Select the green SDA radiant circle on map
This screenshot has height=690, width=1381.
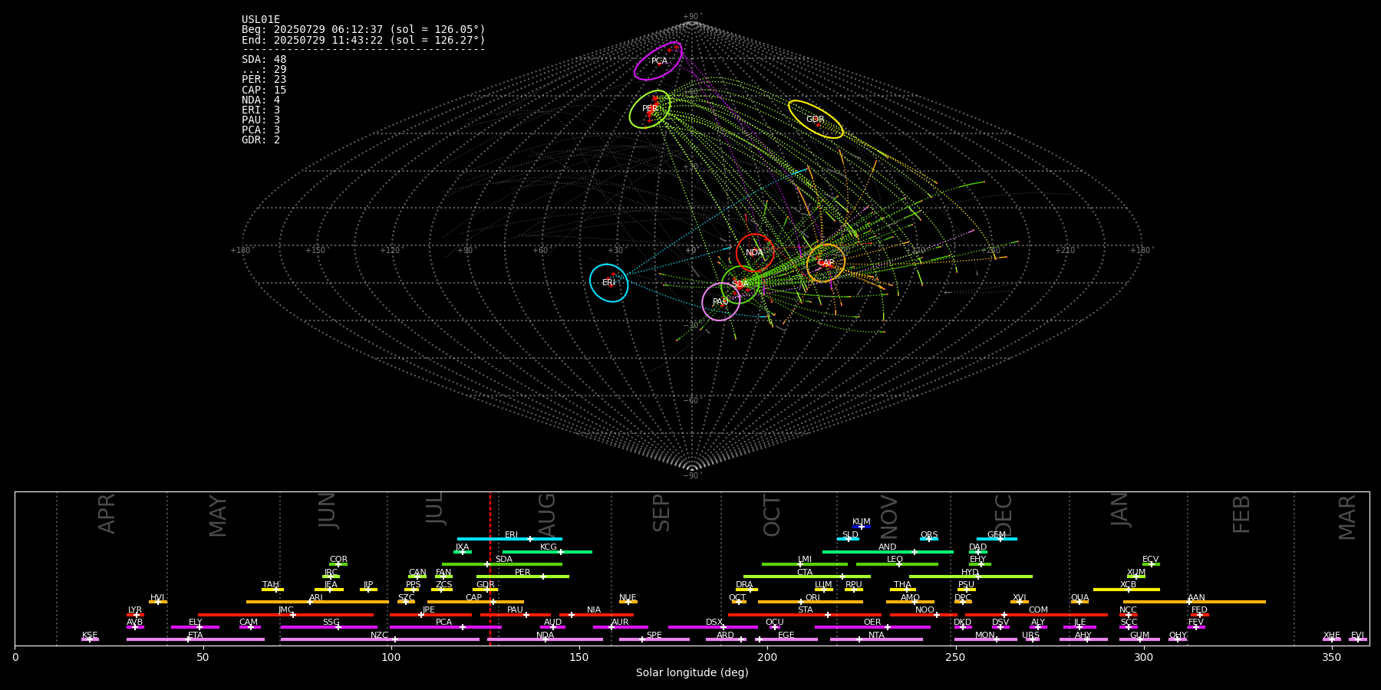click(740, 284)
